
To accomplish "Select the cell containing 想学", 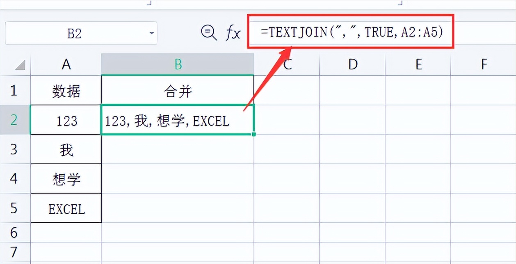I will pyautogui.click(x=66, y=179).
